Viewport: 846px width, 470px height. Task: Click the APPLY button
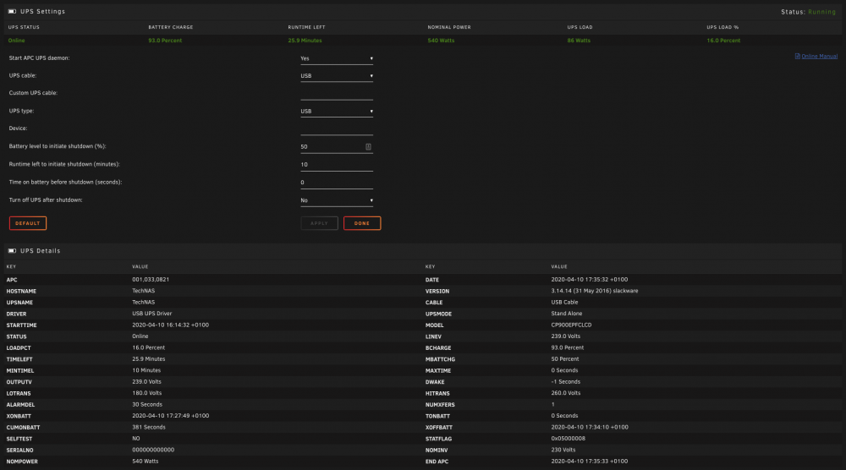(x=320, y=223)
